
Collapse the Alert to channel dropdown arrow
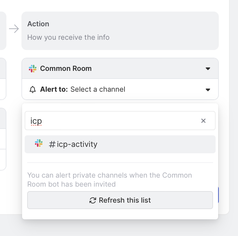click(x=208, y=89)
